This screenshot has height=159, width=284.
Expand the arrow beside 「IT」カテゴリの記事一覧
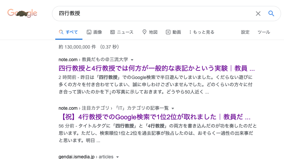coord(173,108)
